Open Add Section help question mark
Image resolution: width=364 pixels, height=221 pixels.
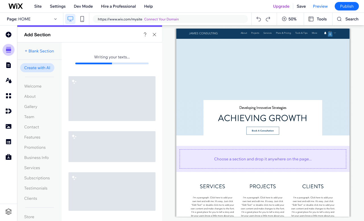pos(145,35)
